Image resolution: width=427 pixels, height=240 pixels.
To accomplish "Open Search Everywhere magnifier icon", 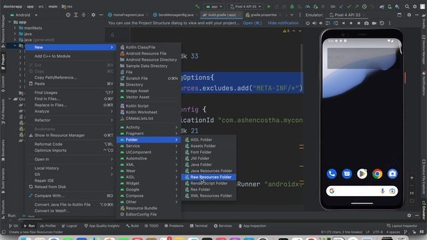I will click(x=407, y=7).
